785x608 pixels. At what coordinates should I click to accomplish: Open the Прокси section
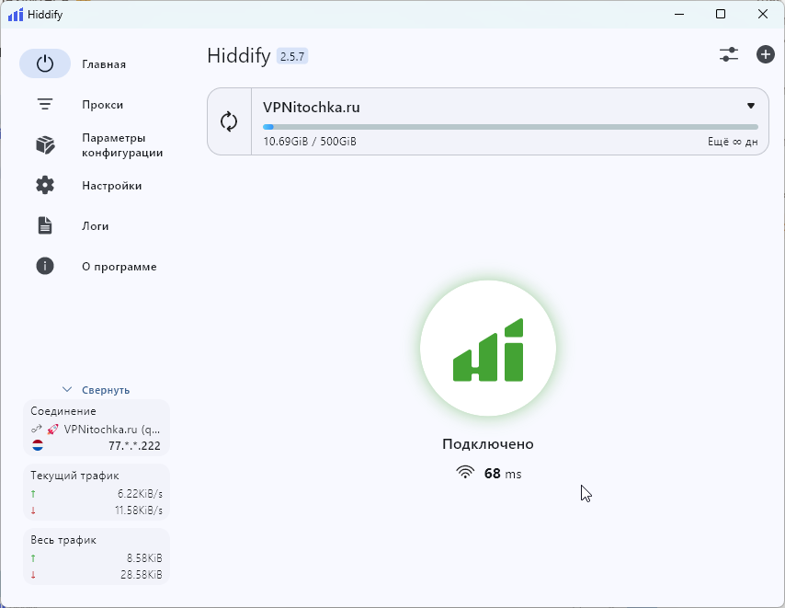pos(102,105)
